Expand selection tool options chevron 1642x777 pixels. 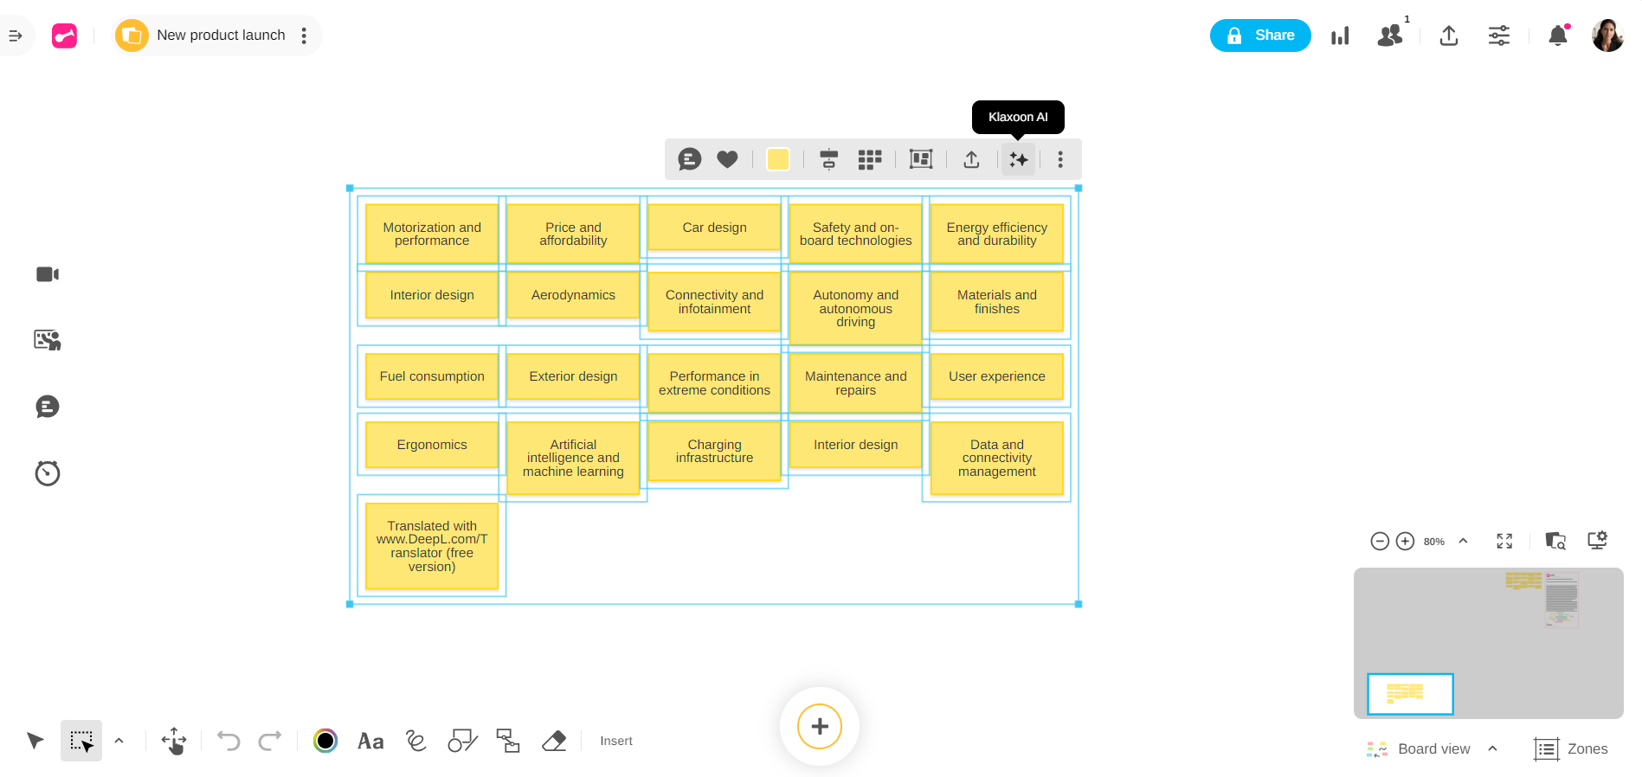click(119, 741)
